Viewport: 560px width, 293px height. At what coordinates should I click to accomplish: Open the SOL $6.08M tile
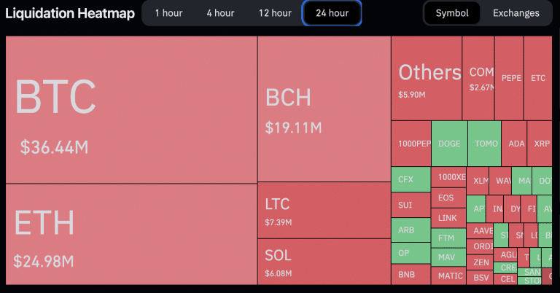tap(324, 262)
